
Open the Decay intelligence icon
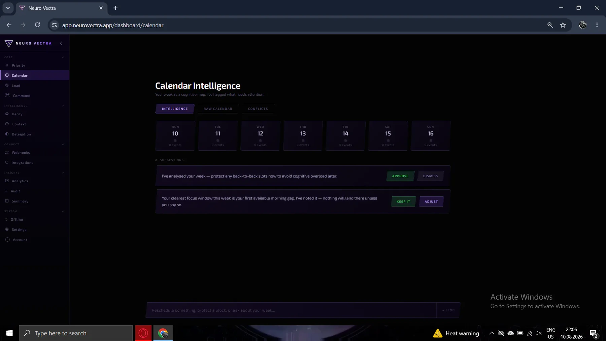coord(7,114)
